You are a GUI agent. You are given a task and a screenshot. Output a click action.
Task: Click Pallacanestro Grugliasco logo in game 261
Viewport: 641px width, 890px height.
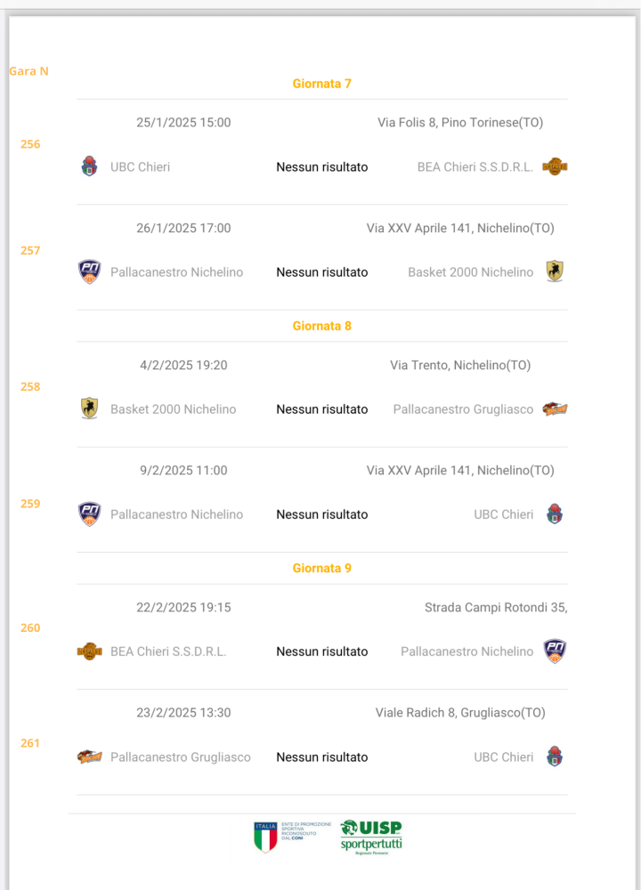pos(90,756)
